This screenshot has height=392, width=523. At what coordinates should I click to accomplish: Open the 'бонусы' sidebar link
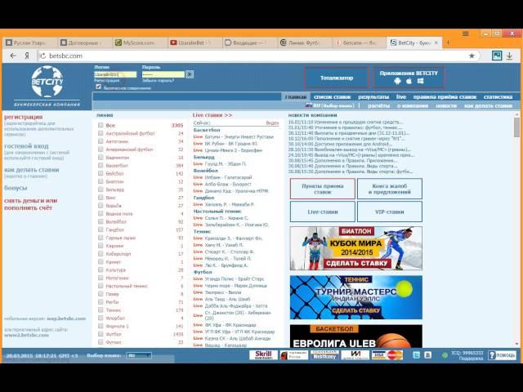16,188
